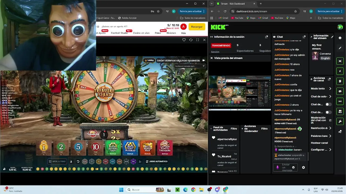The width and height of the screenshot is (346, 194).
Task: Open the stream preview icon in sidebar
Action: tap(340, 61)
